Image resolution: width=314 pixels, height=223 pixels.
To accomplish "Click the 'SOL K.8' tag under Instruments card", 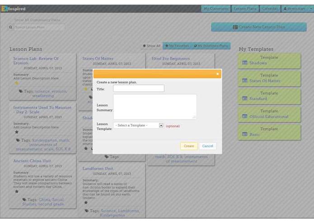I will coord(63,149).
